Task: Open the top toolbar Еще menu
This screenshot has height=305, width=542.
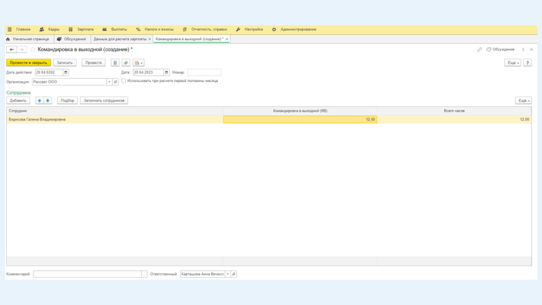Action: (x=512, y=63)
